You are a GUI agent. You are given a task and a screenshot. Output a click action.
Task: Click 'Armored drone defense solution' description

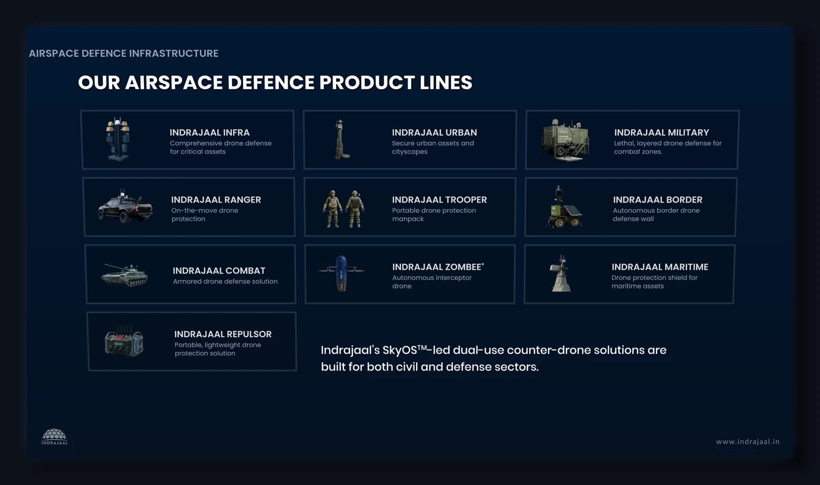[225, 281]
